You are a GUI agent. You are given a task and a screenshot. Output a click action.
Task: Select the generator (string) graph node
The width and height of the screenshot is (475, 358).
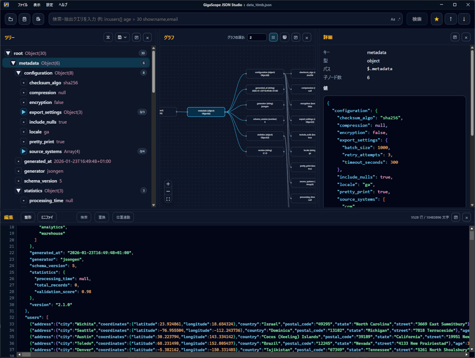[x=265, y=105]
